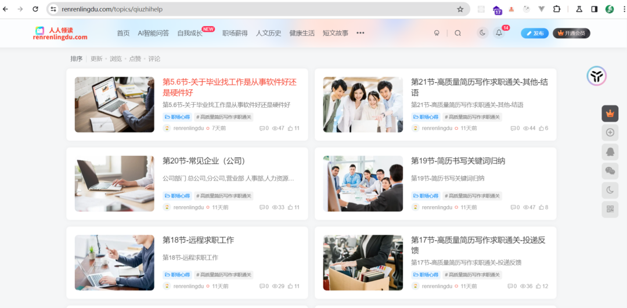The image size is (627, 308).
Task: Open the 自我成长 menu item
Action: [190, 33]
